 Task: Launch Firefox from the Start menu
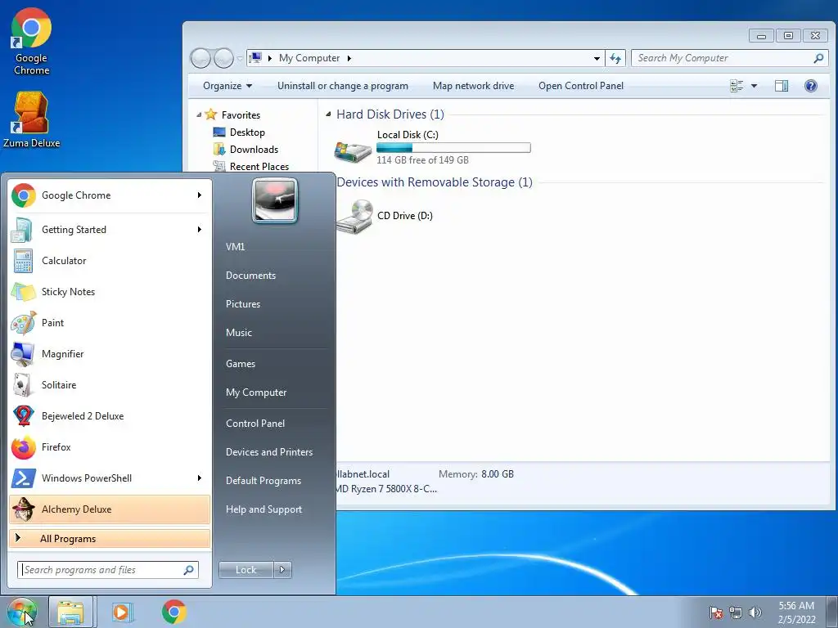pos(110,447)
